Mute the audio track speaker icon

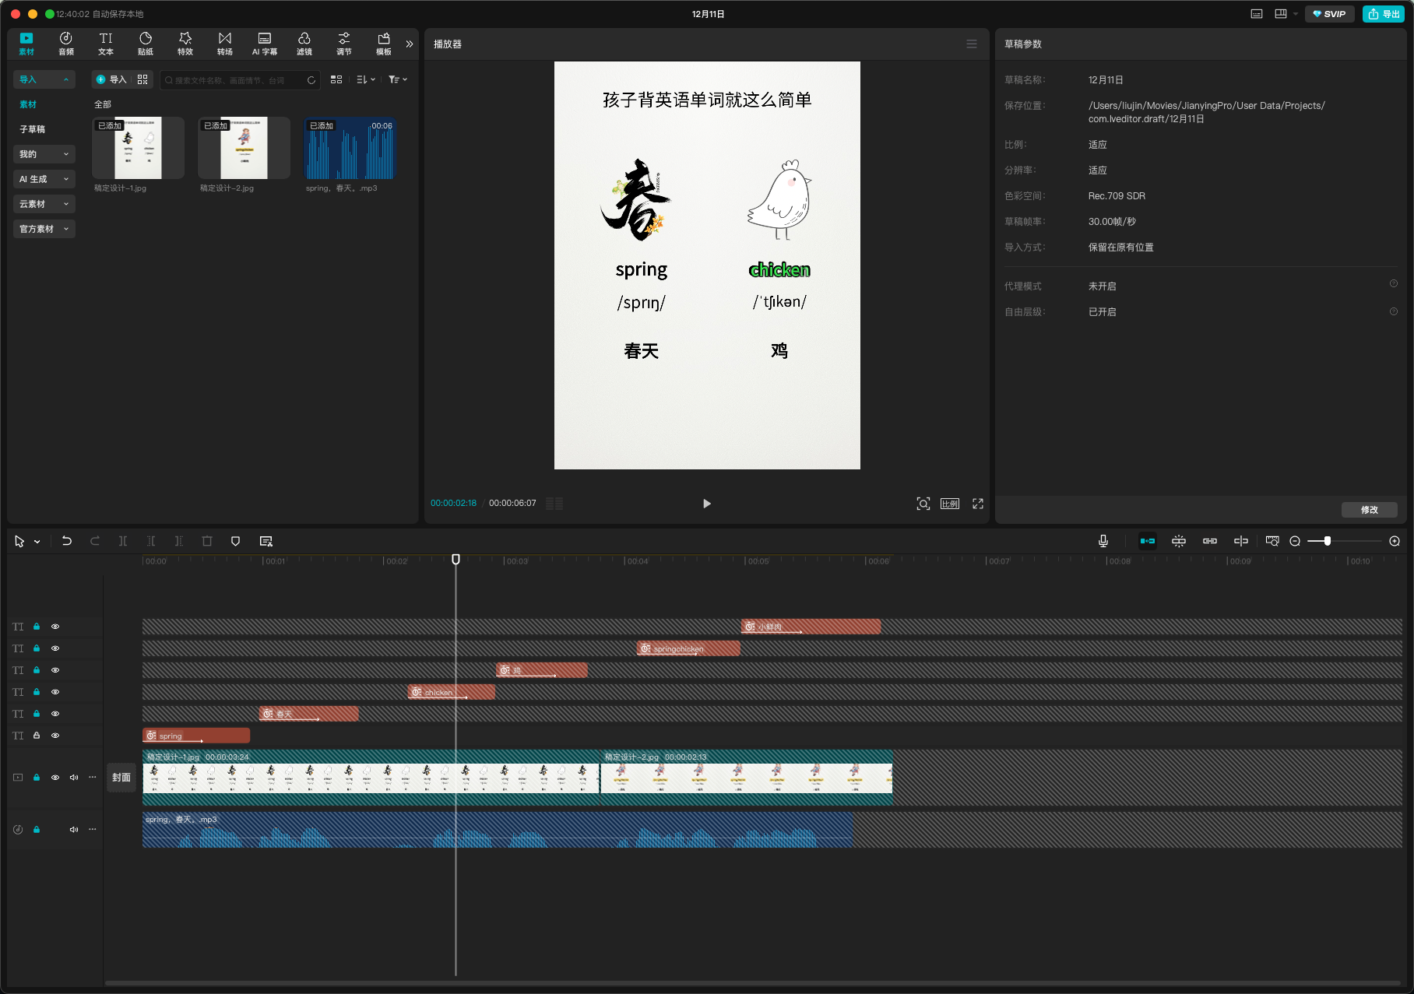pos(74,830)
